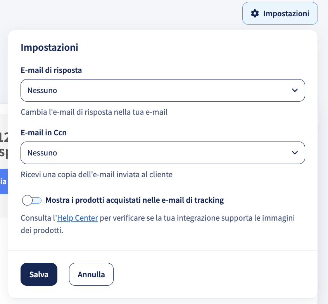This screenshot has width=328, height=304.
Task: Open the E-mail in Ccn dropdown
Action: (x=163, y=153)
